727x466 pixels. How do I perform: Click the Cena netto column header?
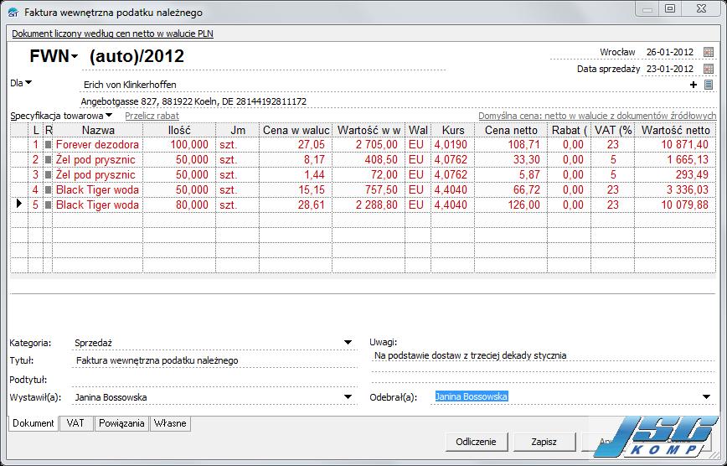511,131
